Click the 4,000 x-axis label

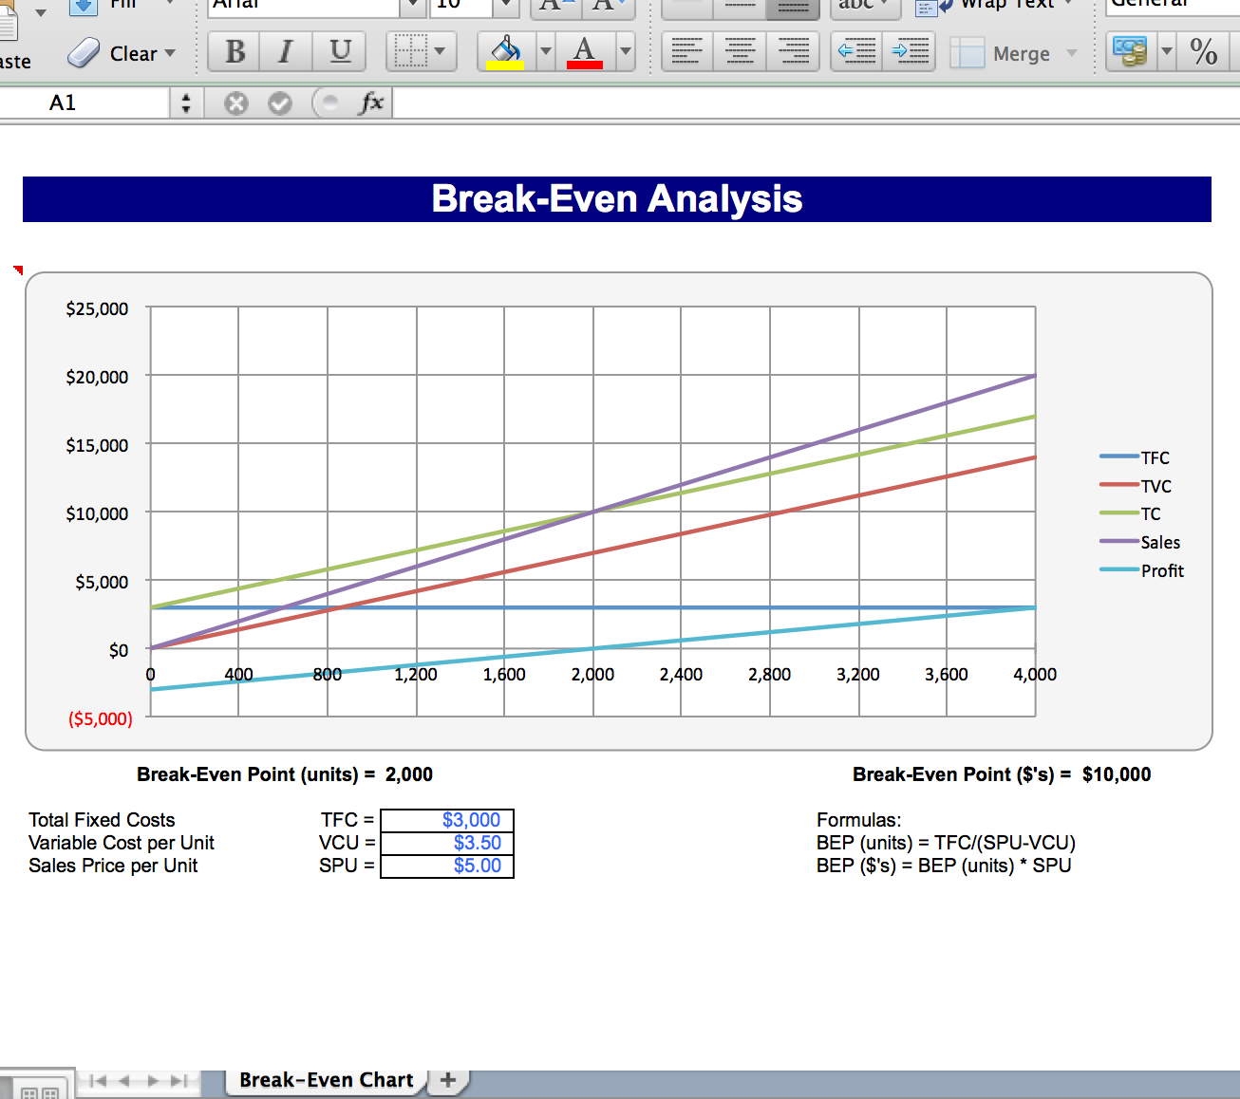(1035, 675)
